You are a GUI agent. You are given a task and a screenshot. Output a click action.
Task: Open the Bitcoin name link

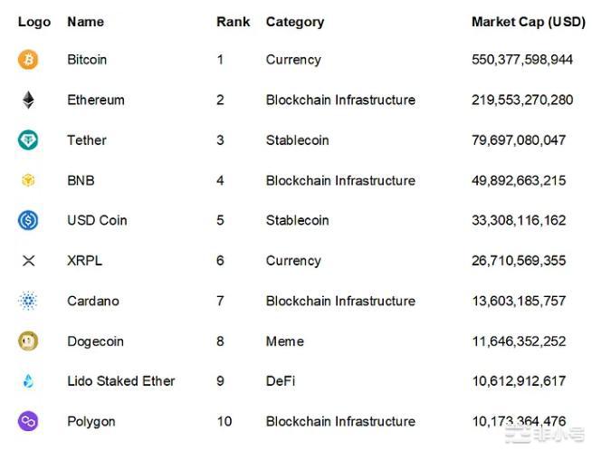pyautogui.click(x=87, y=60)
